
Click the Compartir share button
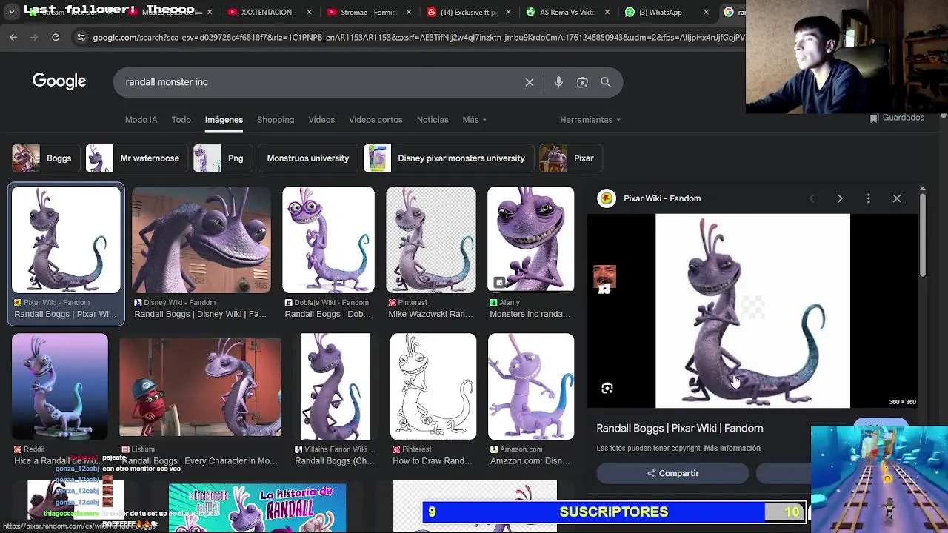click(672, 473)
